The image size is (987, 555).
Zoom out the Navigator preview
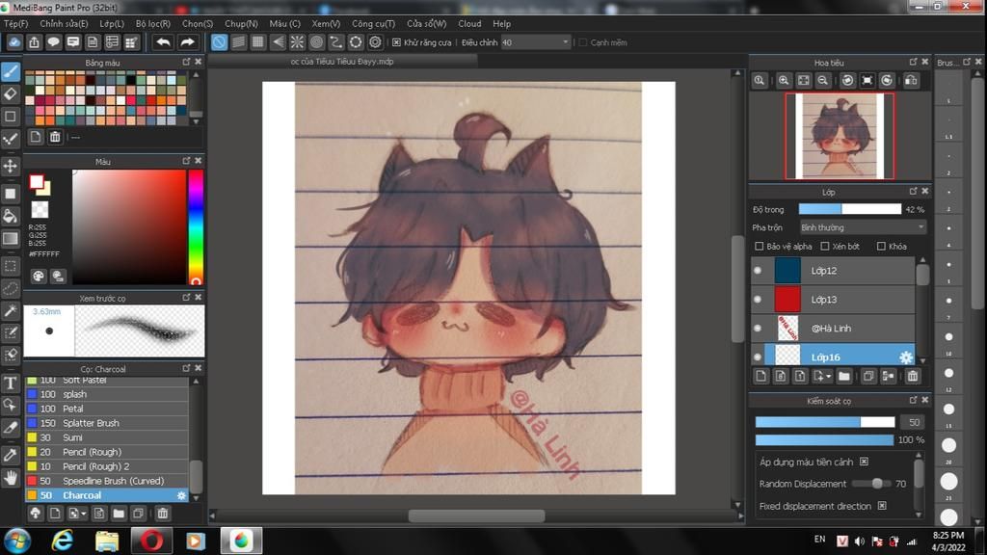(x=823, y=81)
